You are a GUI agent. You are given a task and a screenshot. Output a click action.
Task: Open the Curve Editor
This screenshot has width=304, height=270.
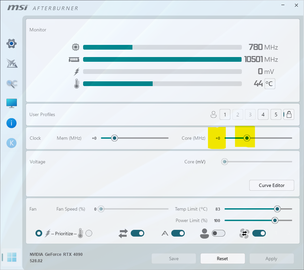(272, 185)
